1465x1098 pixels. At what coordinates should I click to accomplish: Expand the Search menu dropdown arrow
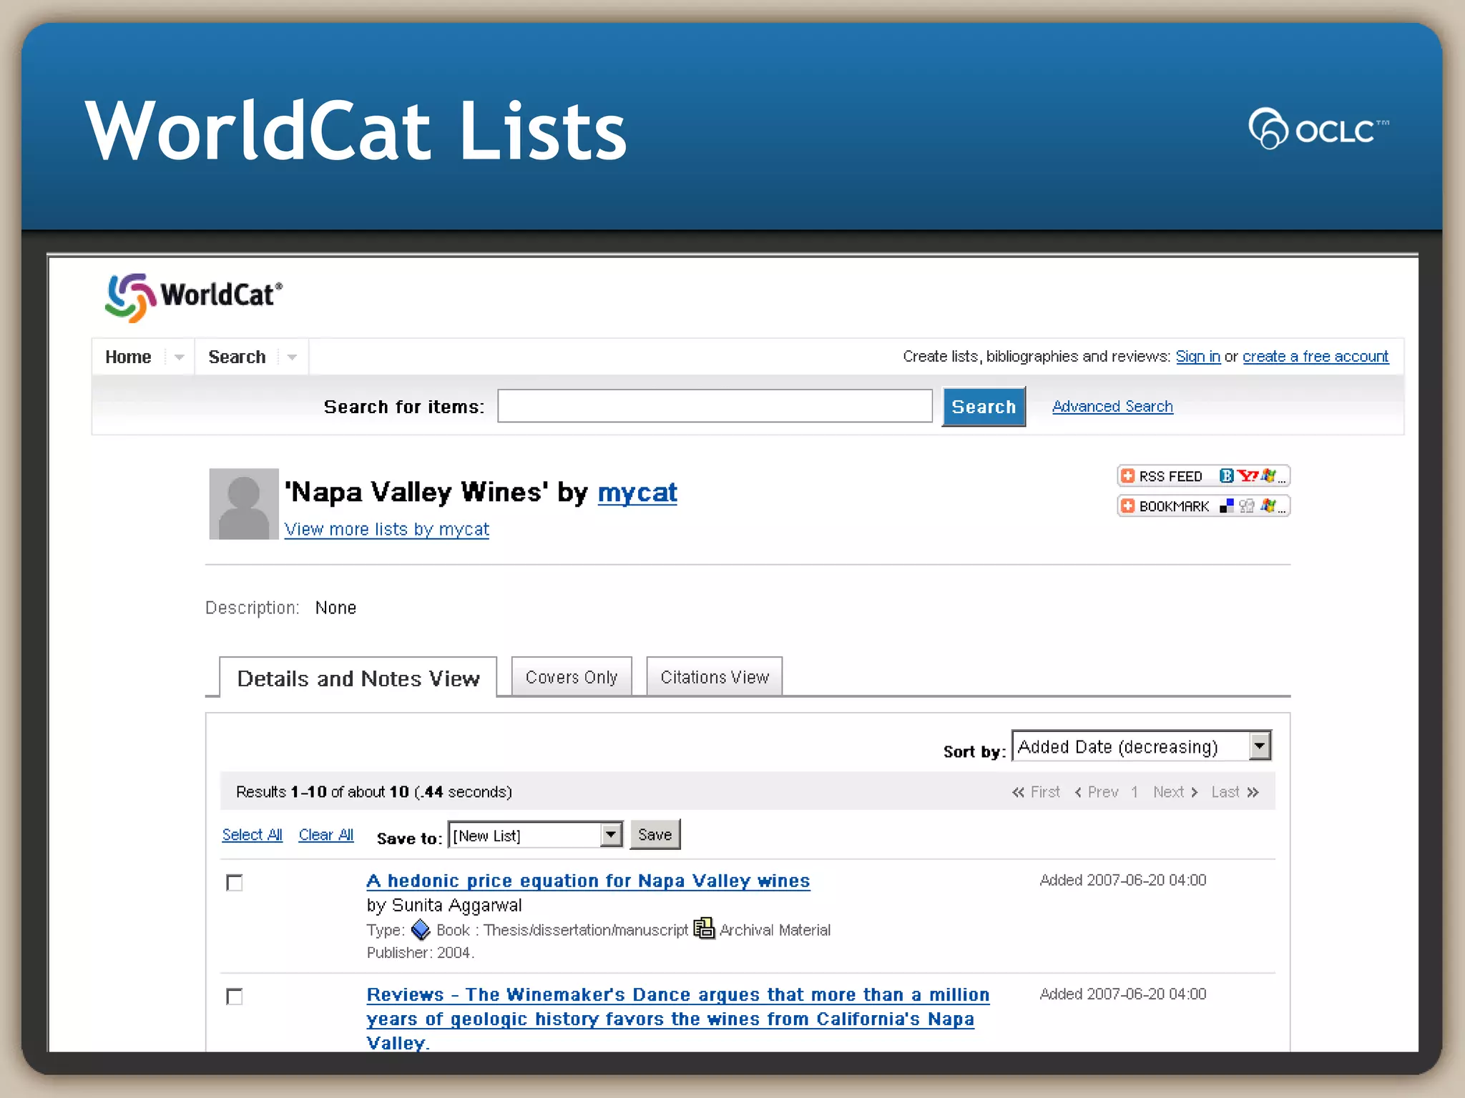point(292,357)
